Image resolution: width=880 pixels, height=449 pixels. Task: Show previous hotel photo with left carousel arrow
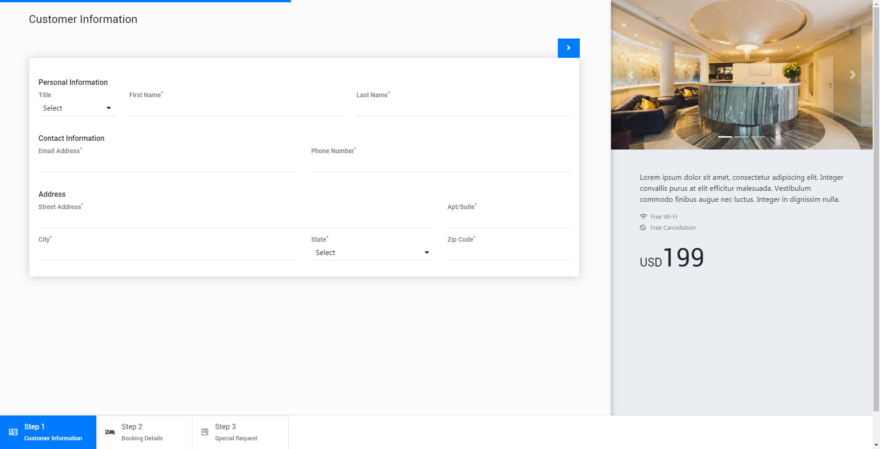[x=631, y=75]
